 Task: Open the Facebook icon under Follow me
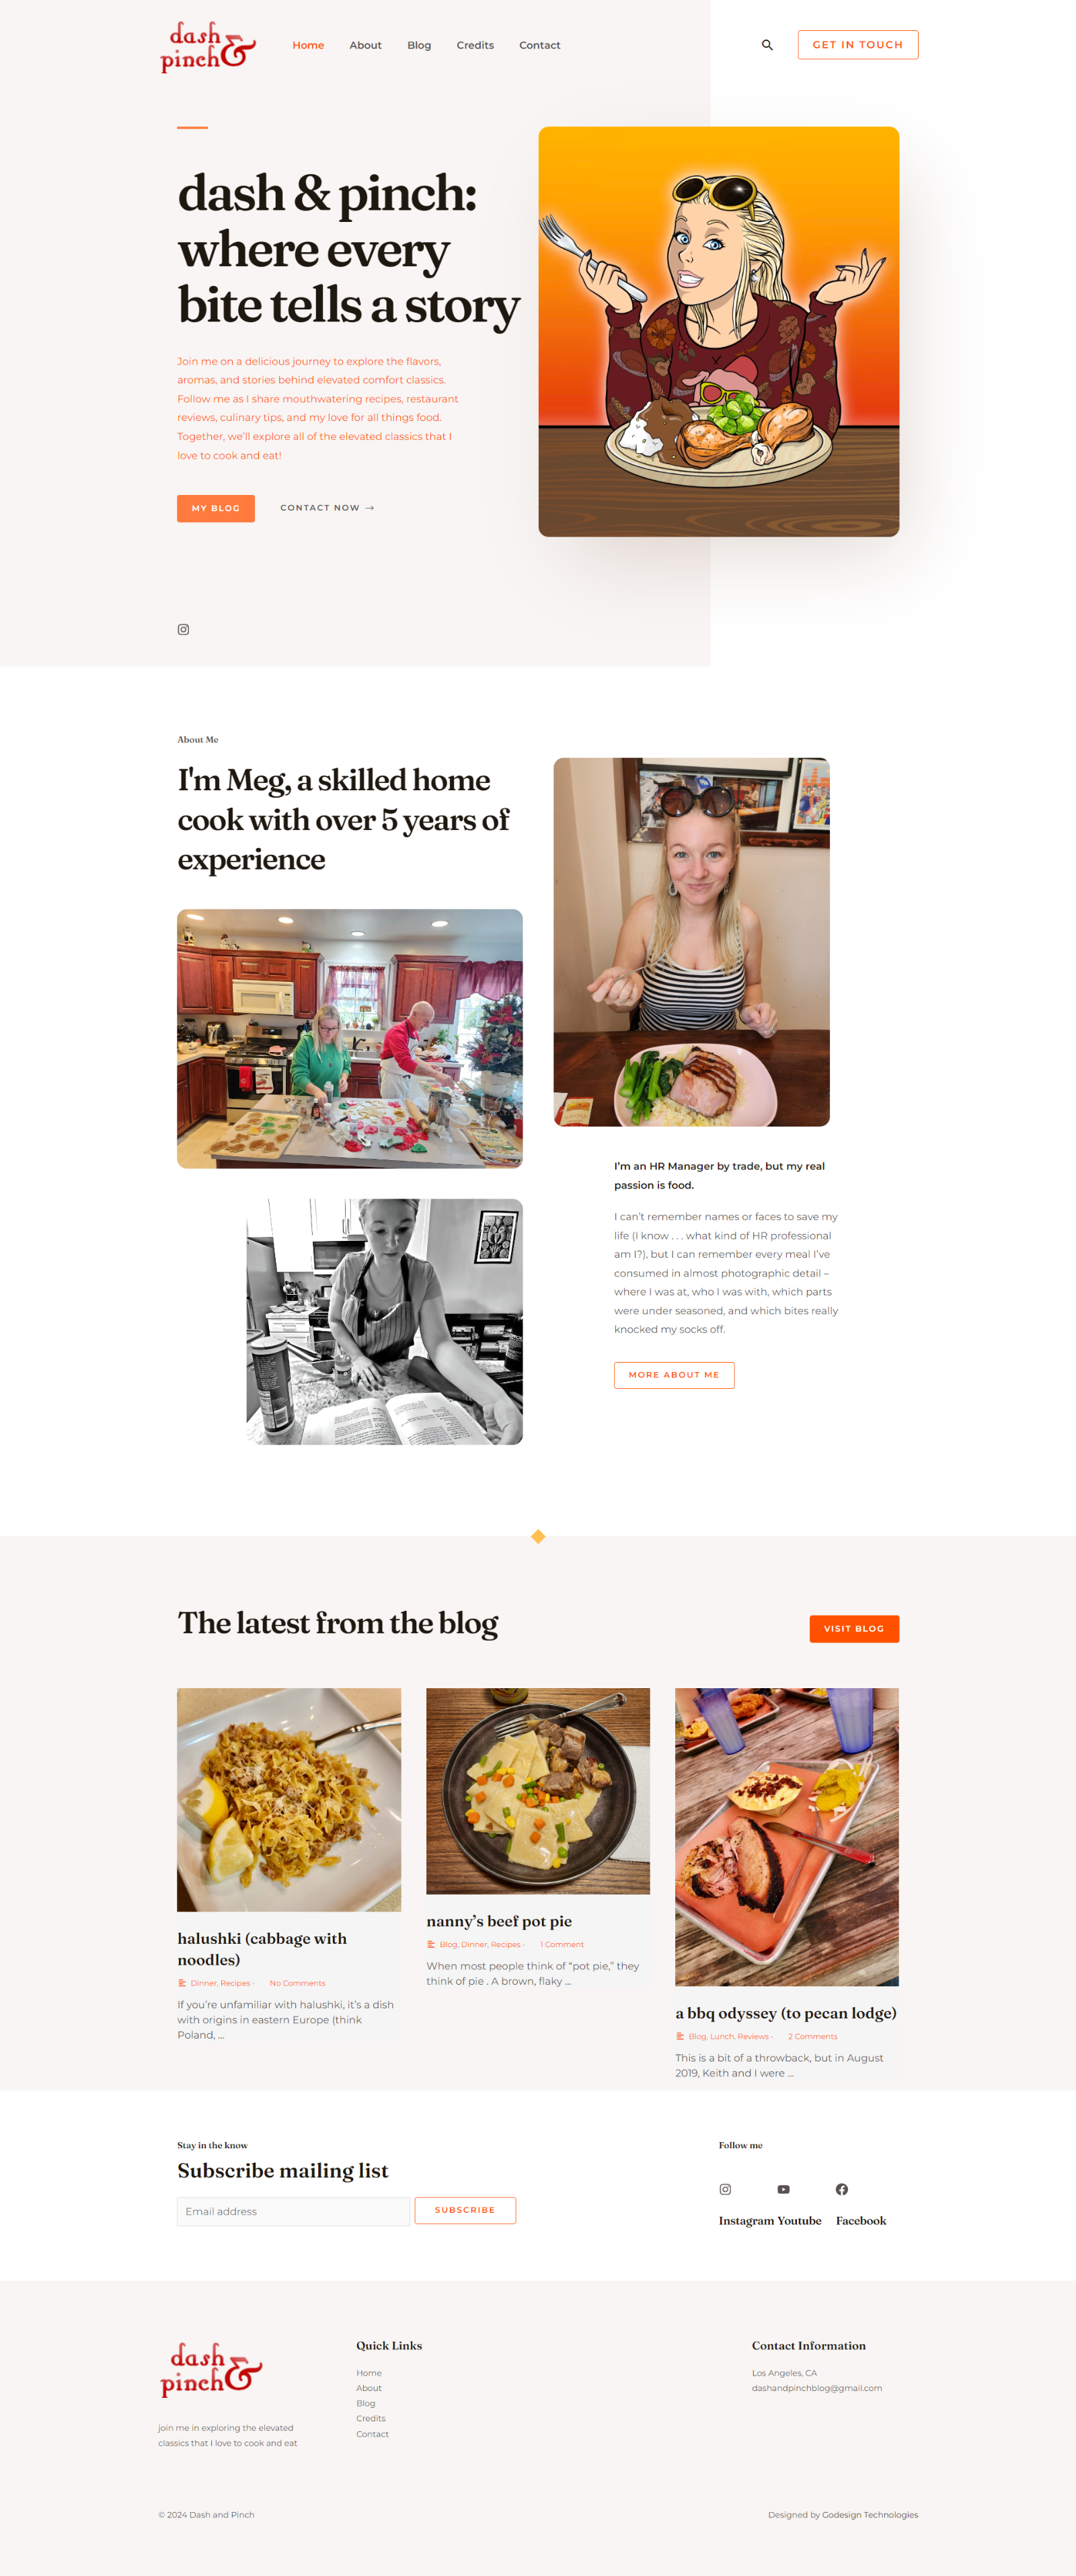tap(842, 2189)
